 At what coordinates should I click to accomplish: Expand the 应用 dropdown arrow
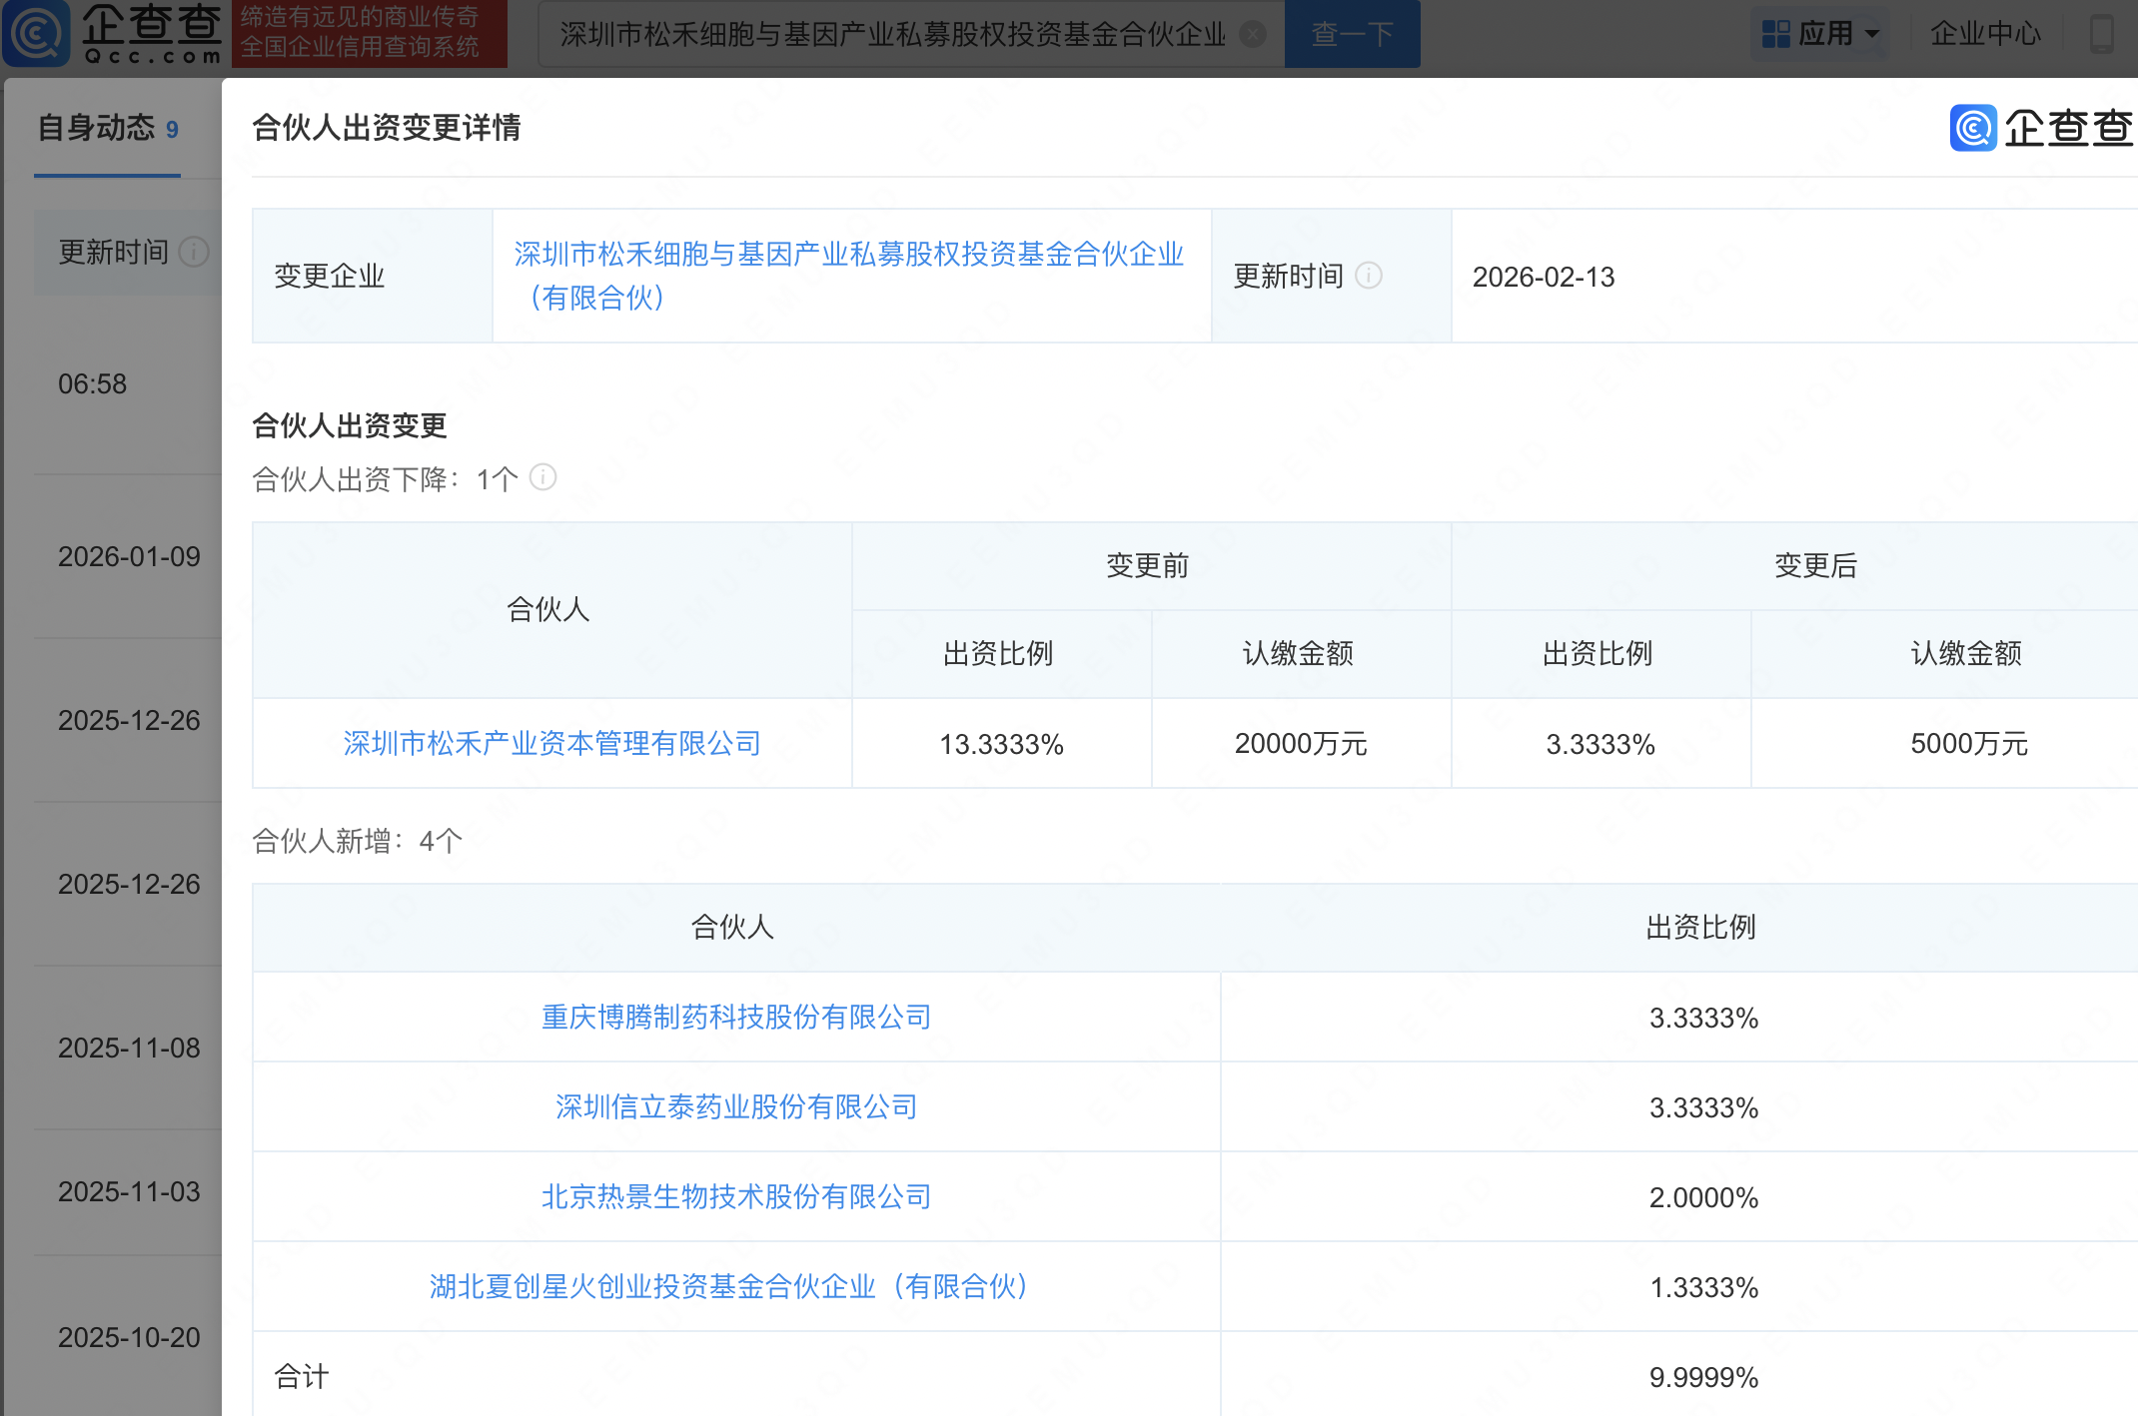click(1873, 34)
